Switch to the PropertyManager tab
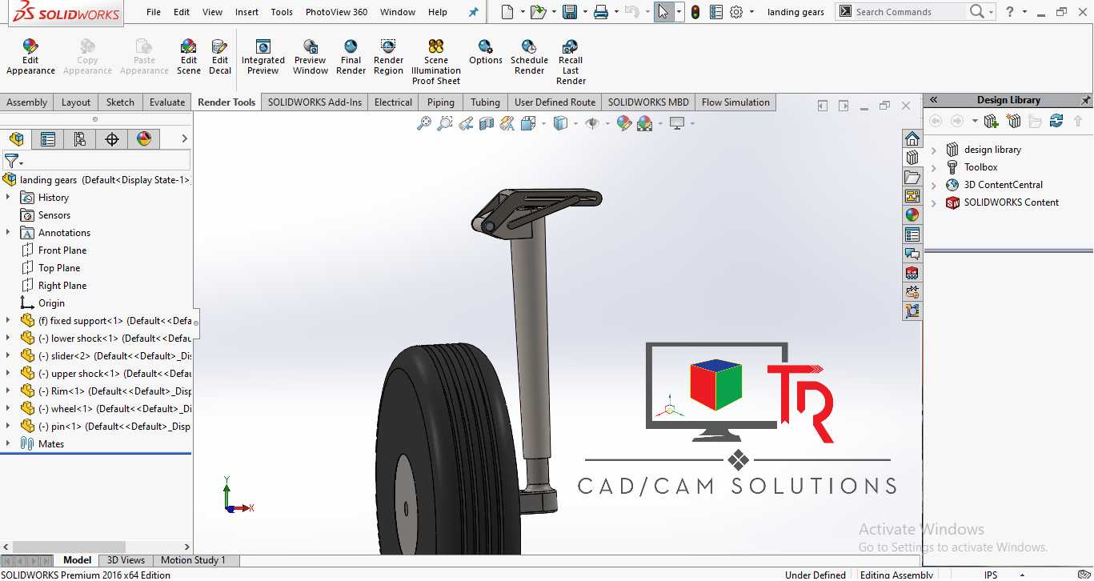This screenshot has height=581, width=1094. pos(48,139)
